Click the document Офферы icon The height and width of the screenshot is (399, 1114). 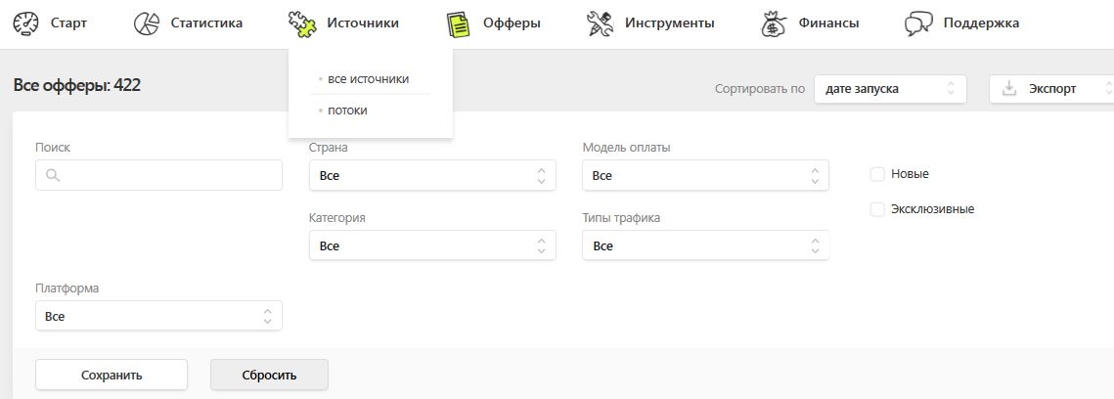[x=457, y=23]
